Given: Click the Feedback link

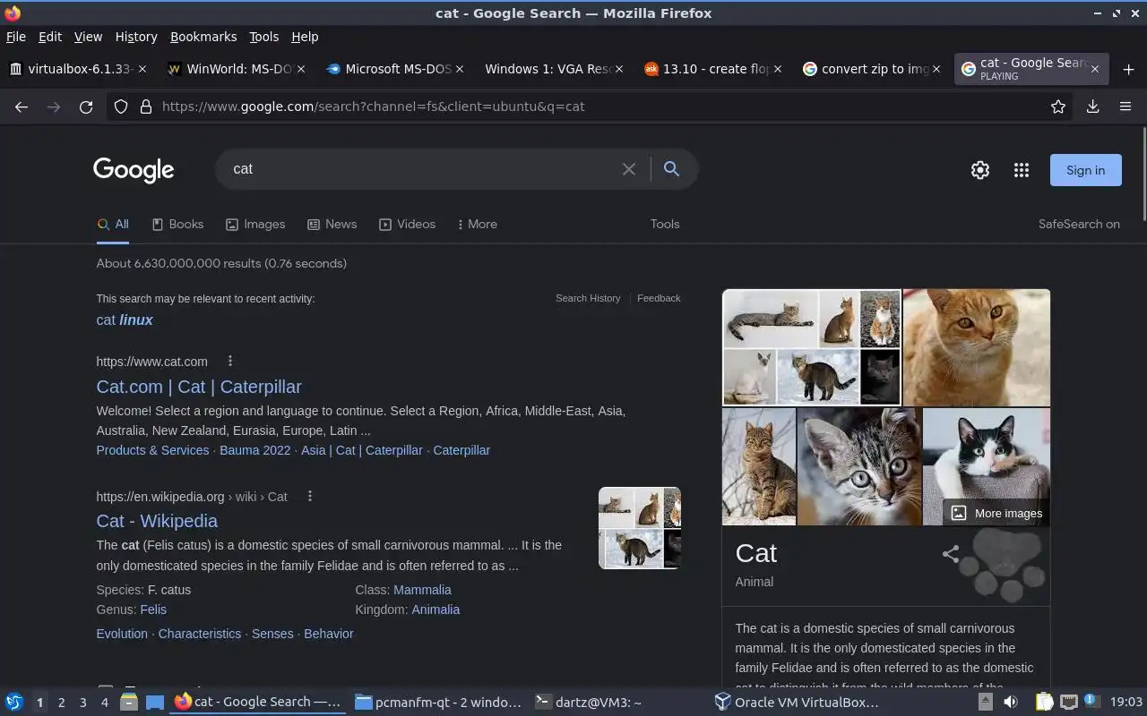Looking at the screenshot, I should tap(659, 298).
